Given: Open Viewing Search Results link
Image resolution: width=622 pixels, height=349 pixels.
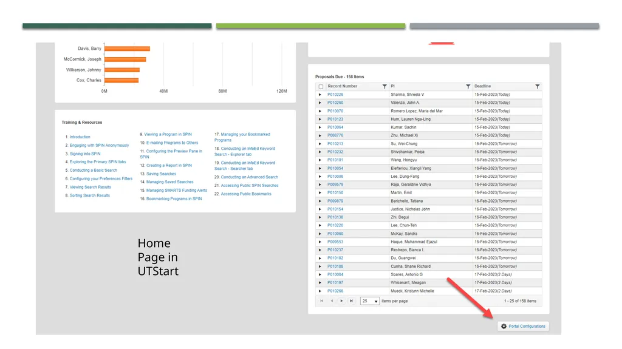Looking at the screenshot, I should coord(91,187).
